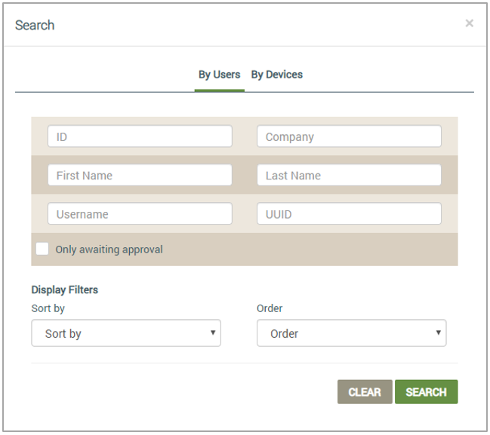
Task: Click the 'Order' label above the dropdown
Action: (x=270, y=308)
